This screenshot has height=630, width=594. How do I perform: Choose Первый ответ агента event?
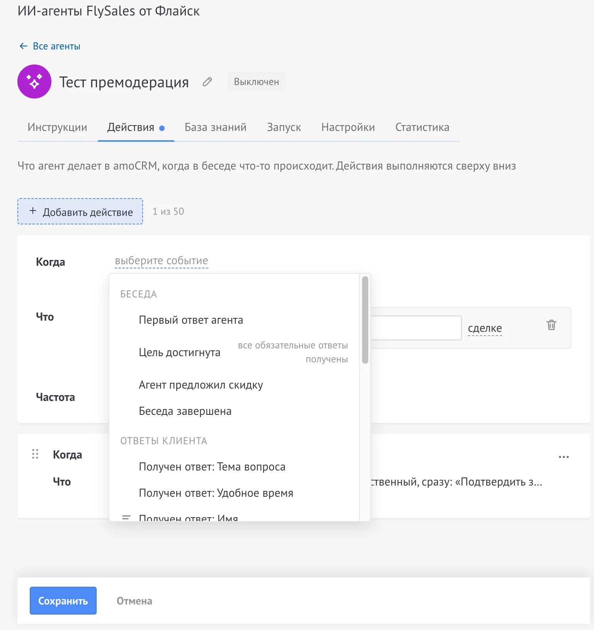[234, 320]
